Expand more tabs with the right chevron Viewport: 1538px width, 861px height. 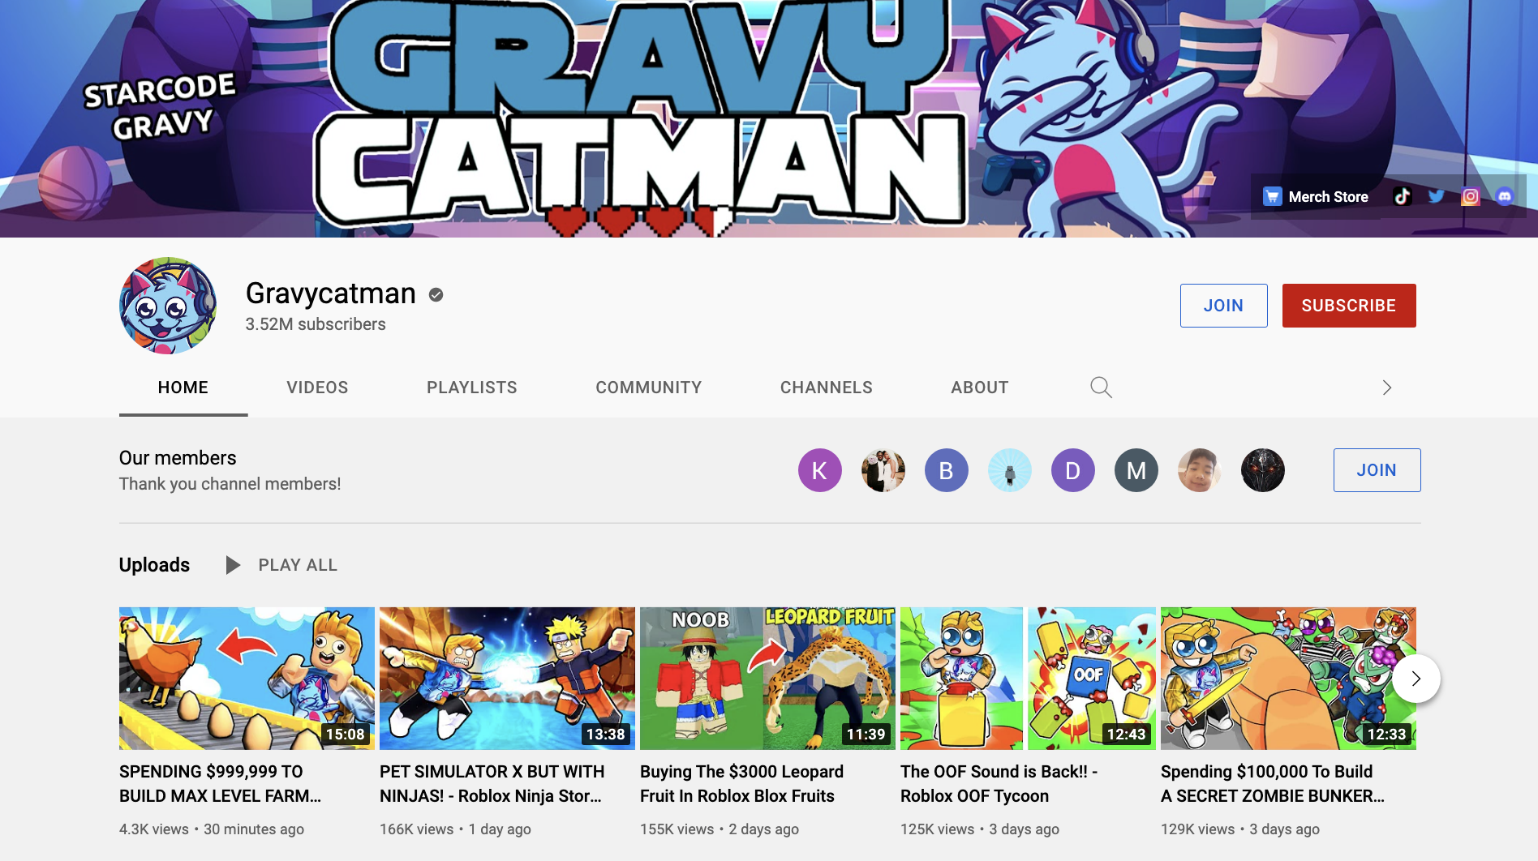pyautogui.click(x=1386, y=388)
